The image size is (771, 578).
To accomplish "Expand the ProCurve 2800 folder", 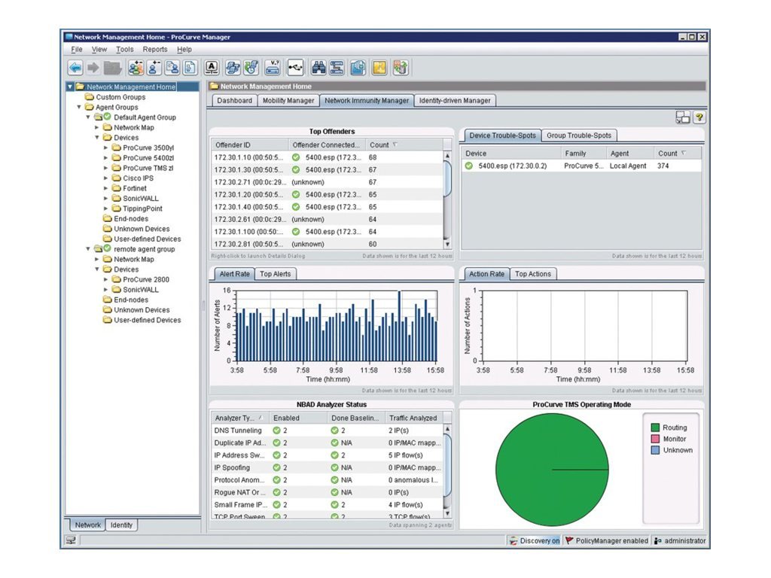I will (x=105, y=279).
